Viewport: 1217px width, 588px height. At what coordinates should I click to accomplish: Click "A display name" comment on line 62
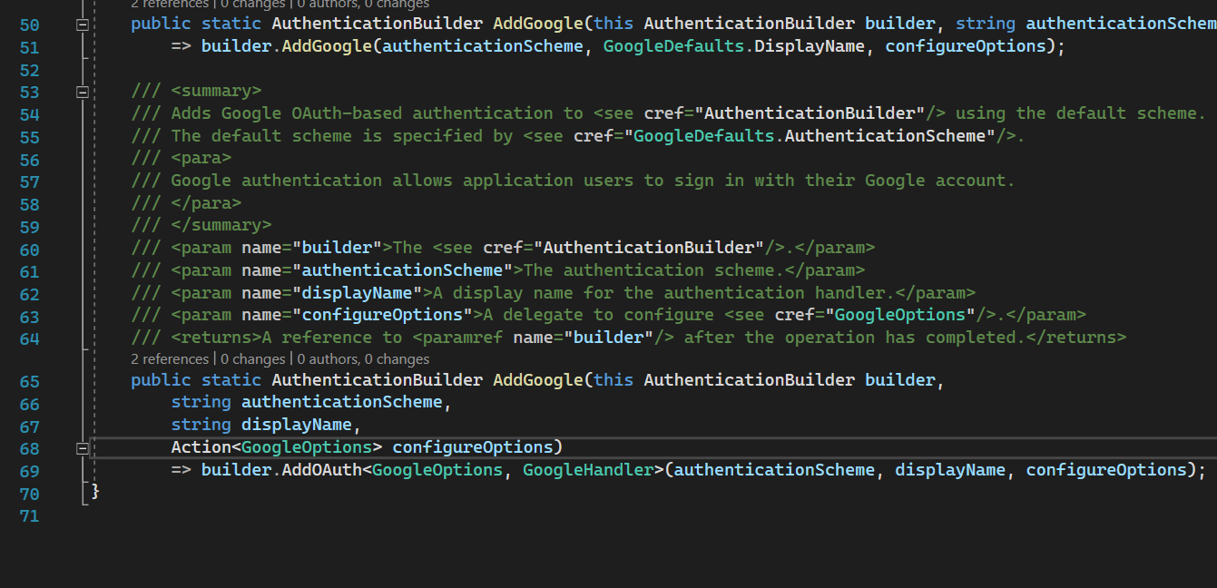click(502, 292)
